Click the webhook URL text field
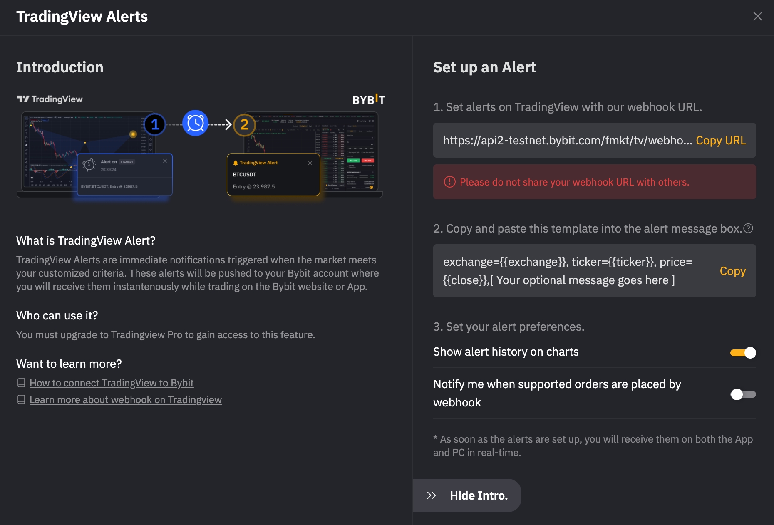The height and width of the screenshot is (525, 774). (567, 141)
